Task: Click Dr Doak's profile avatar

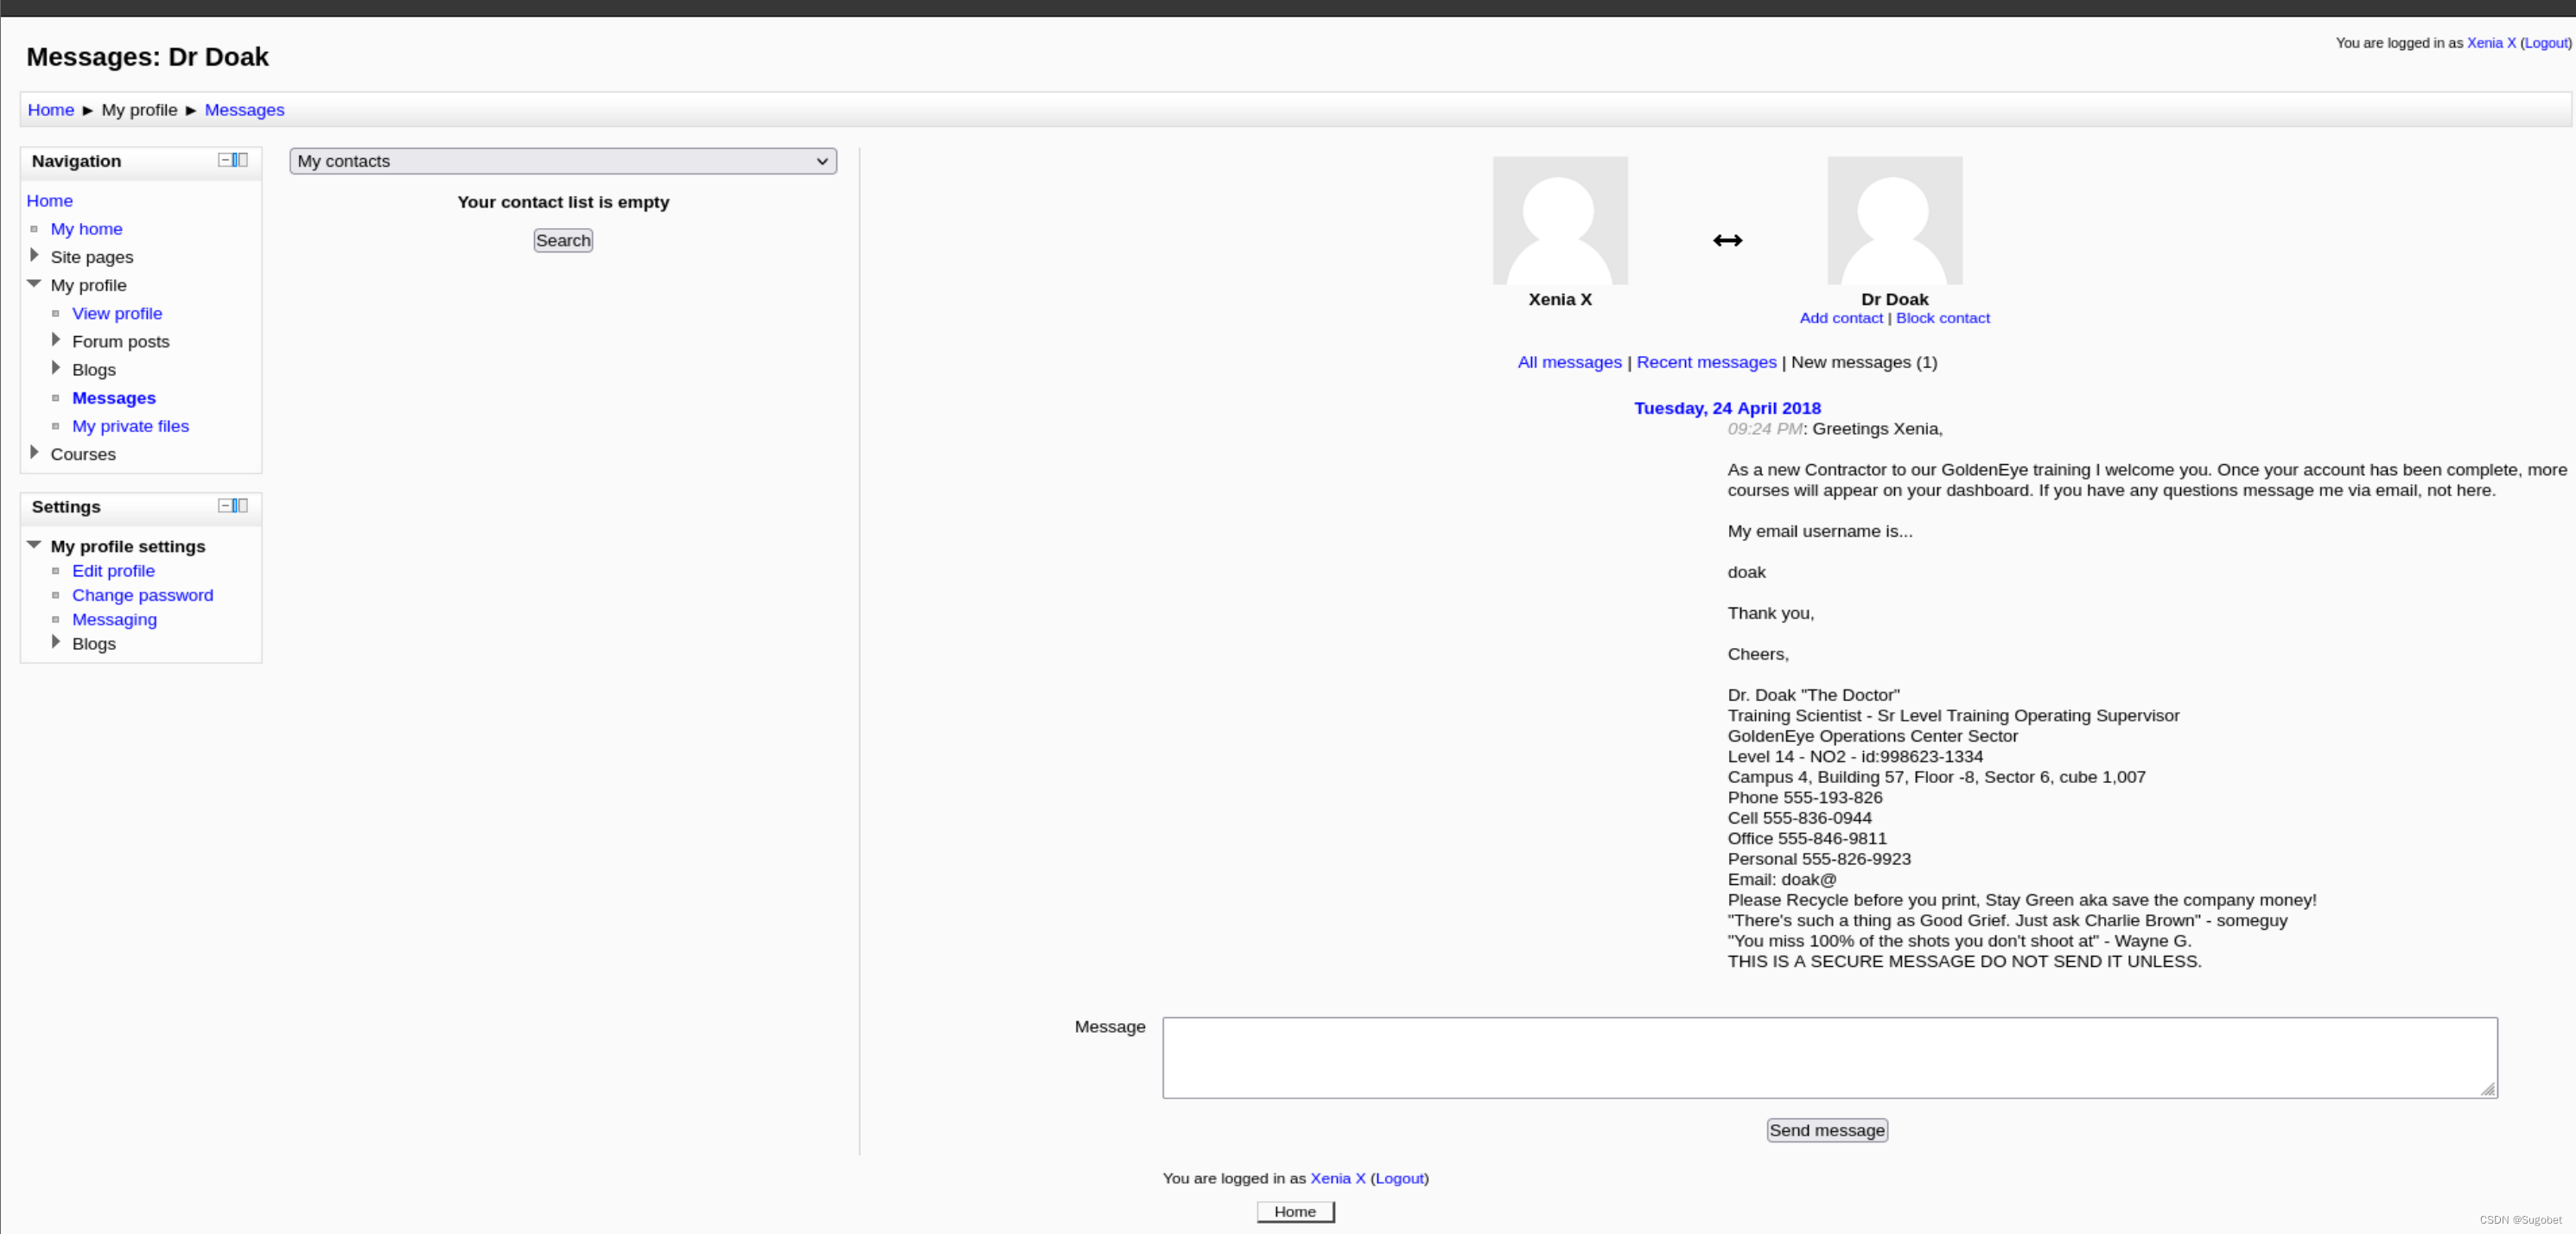Action: point(1894,221)
